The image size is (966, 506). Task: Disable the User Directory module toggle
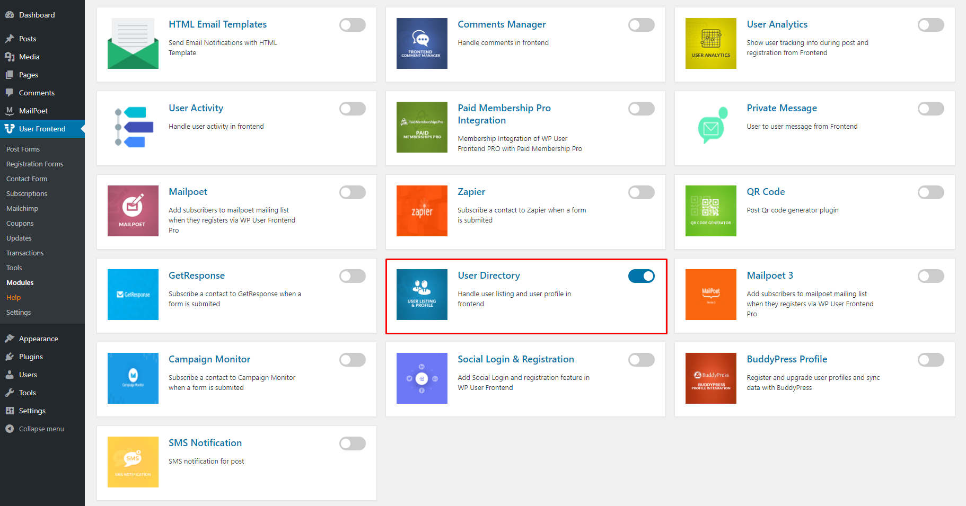point(642,276)
